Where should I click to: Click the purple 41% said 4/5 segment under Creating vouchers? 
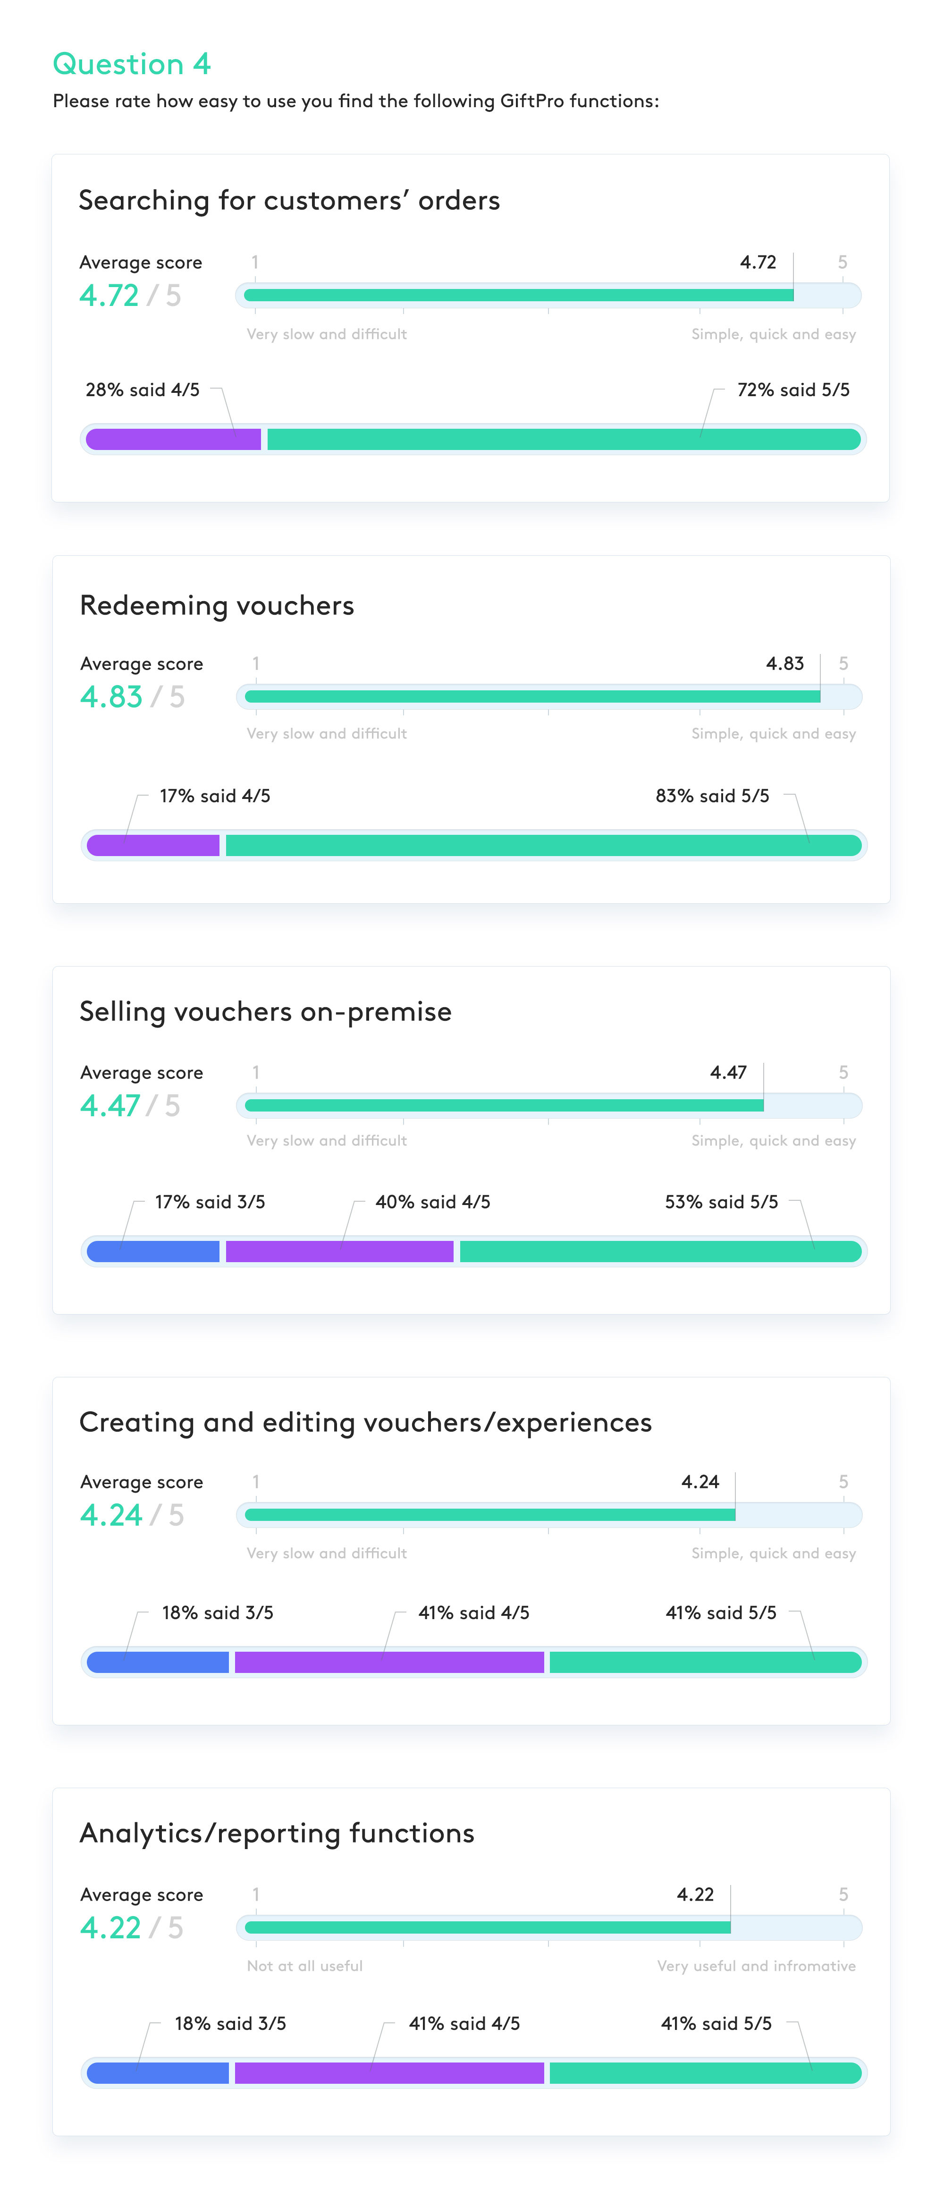coord(389,1662)
